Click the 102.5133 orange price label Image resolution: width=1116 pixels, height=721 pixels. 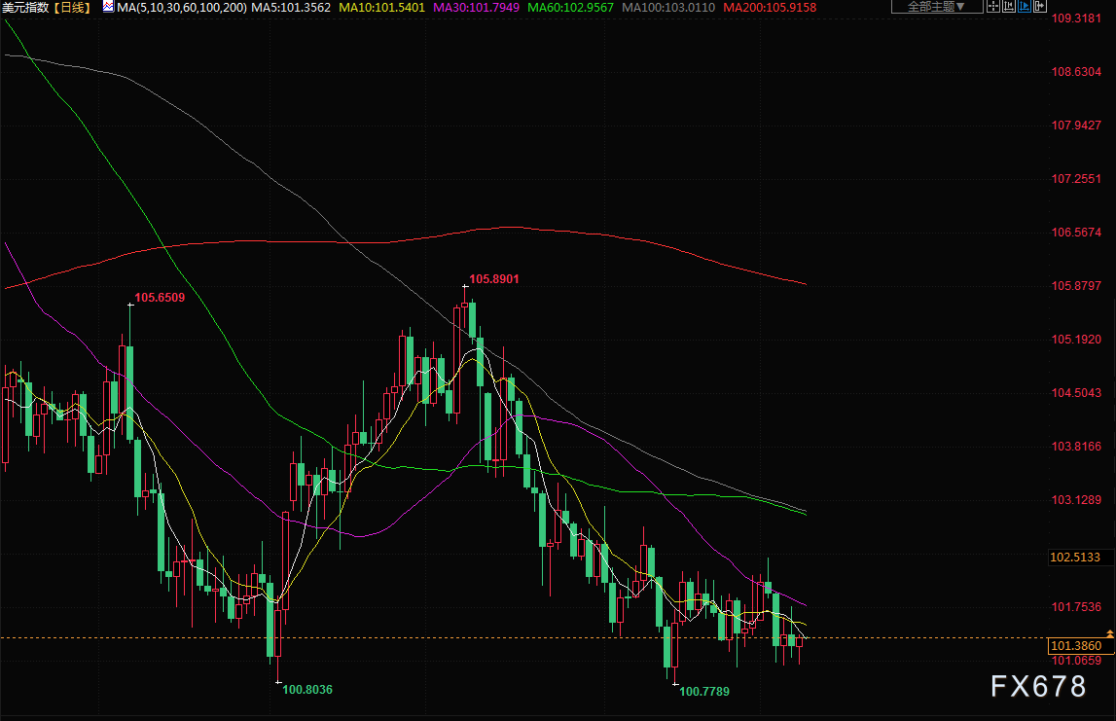point(1075,558)
